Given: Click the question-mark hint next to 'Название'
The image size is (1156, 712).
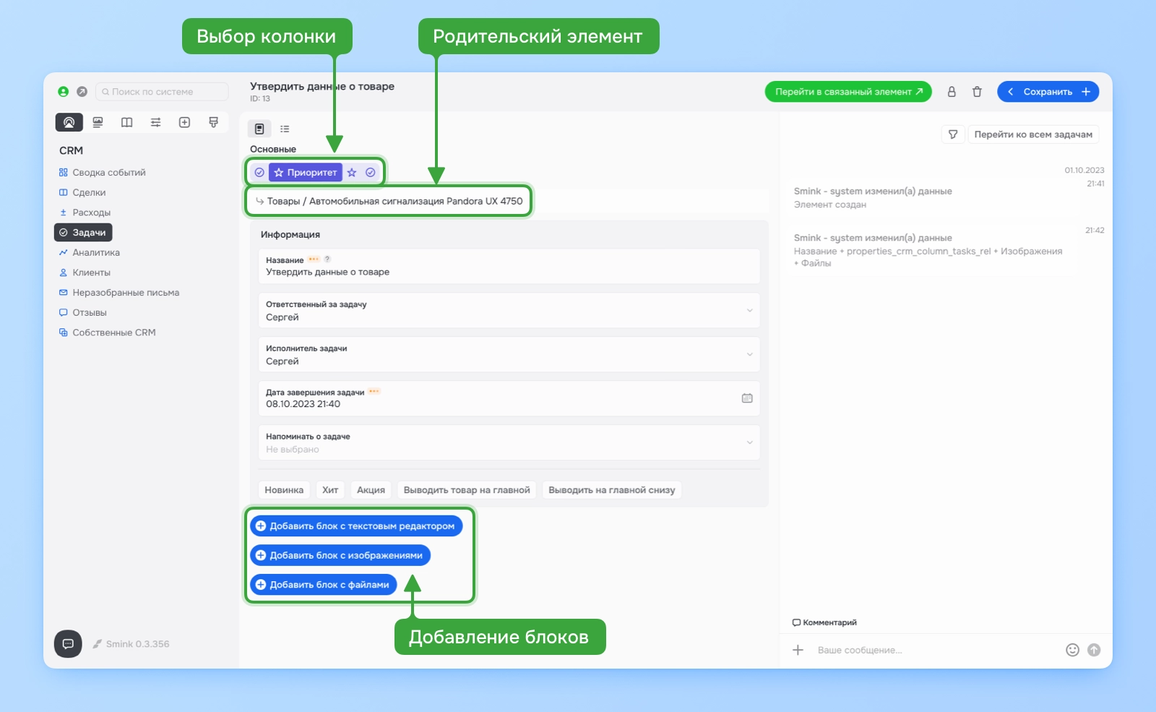Looking at the screenshot, I should pos(327,259).
